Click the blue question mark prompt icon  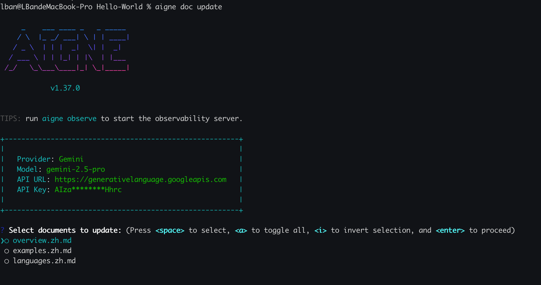pyautogui.click(x=2, y=230)
